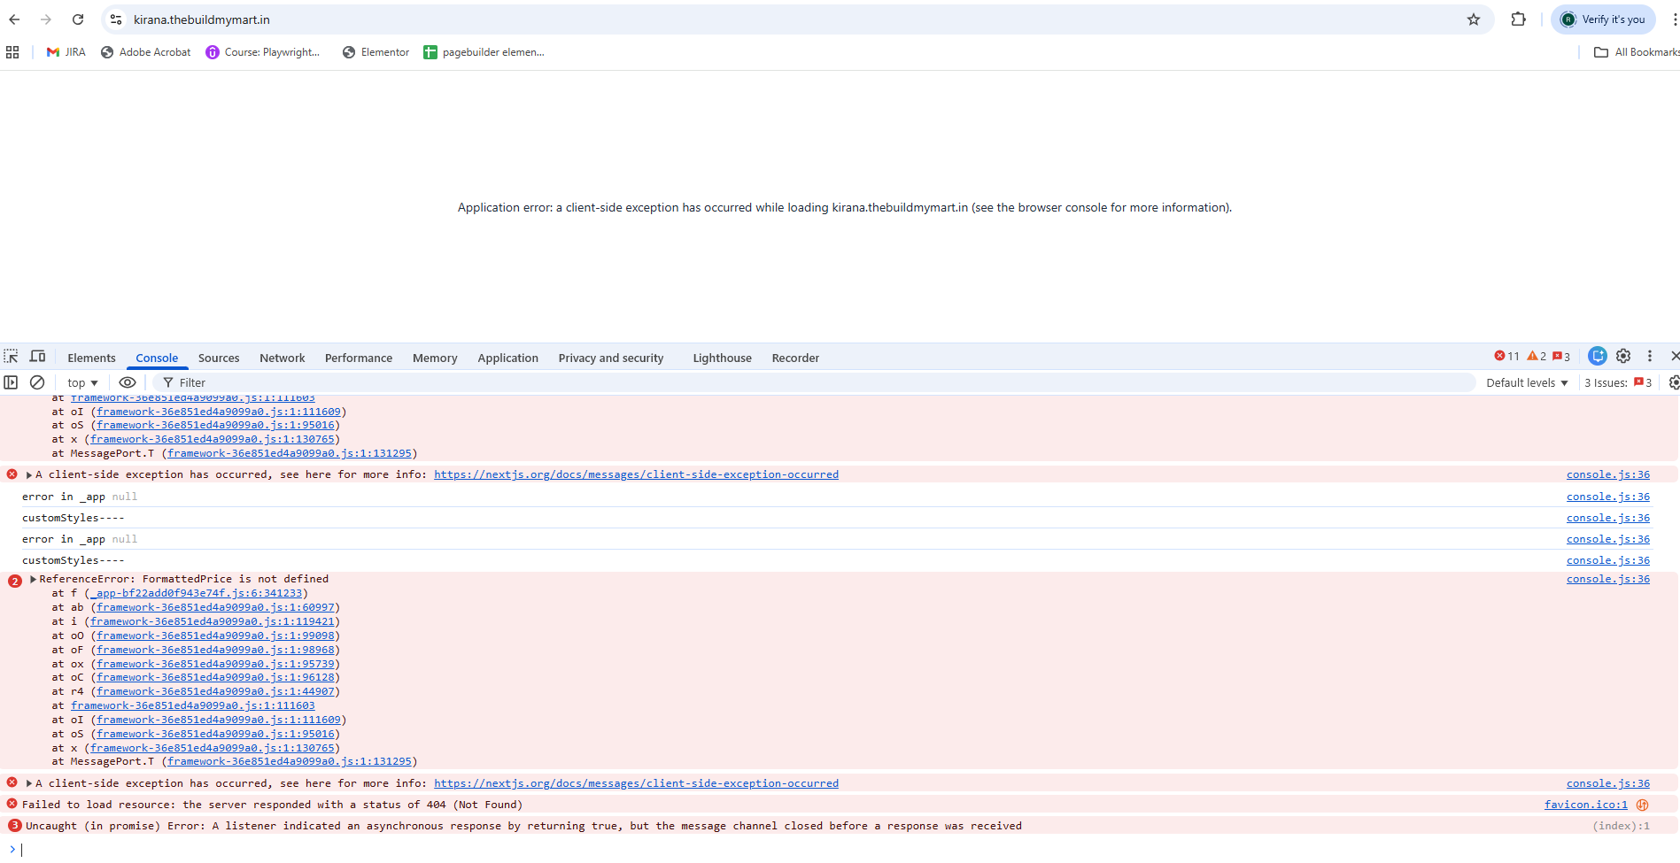1680x863 pixels.
Task: Open the Privacy and security tab
Action: (x=611, y=358)
